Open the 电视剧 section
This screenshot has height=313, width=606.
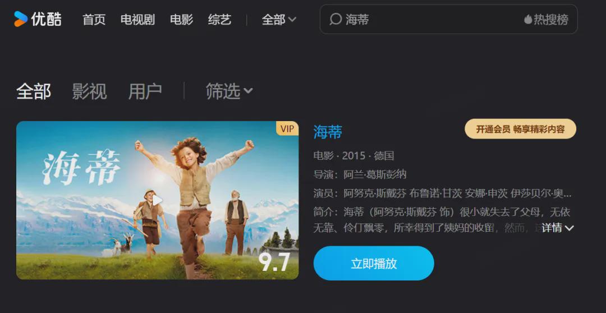[x=137, y=19]
